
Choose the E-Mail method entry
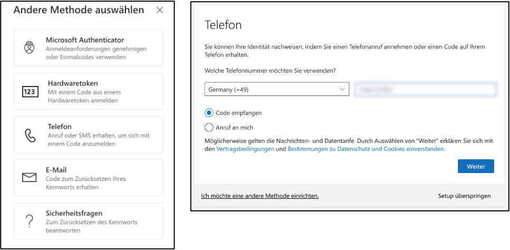88,178
